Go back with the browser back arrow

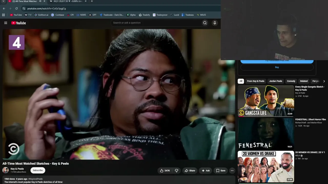tap(4, 8)
